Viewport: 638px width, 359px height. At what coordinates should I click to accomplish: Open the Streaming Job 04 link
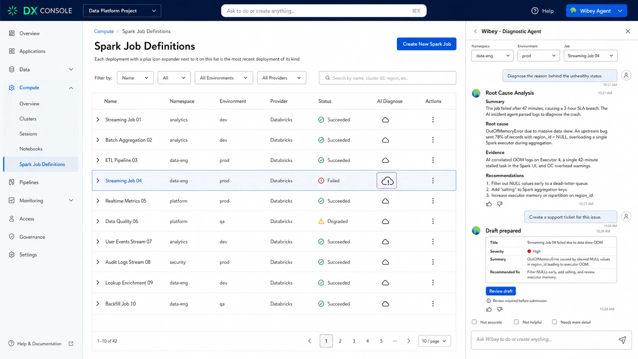123,180
